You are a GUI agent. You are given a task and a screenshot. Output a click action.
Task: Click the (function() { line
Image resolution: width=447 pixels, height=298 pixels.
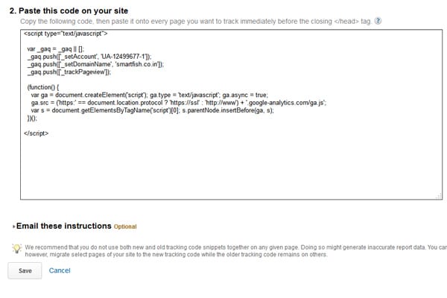click(43, 87)
